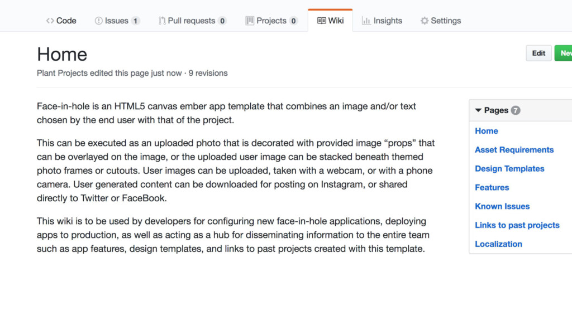The width and height of the screenshot is (572, 321).
Task: Click the Projects board icon
Action: pos(250,21)
